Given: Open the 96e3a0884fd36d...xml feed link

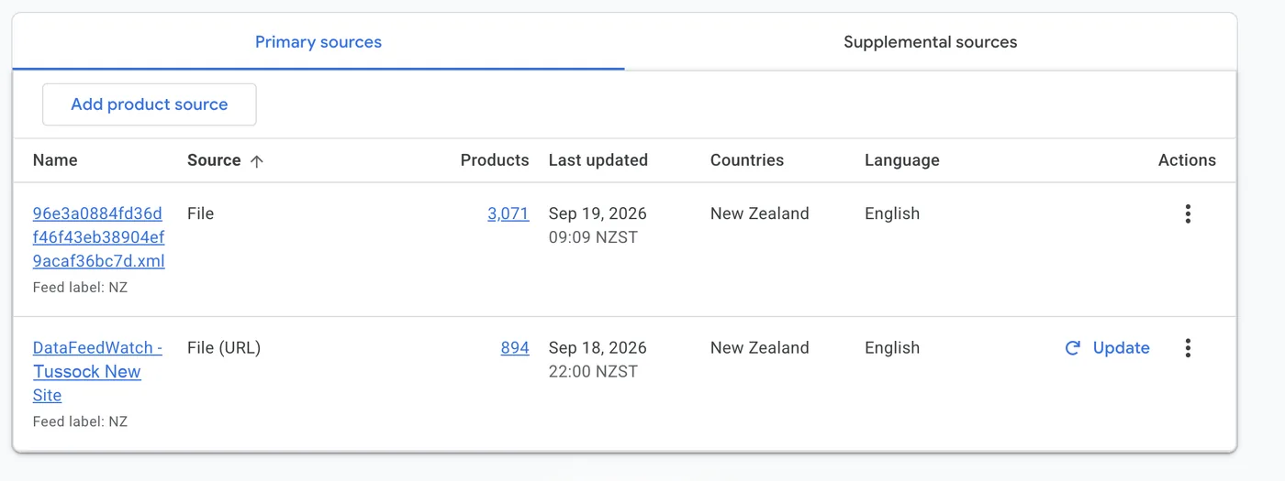Looking at the screenshot, I should pos(99,237).
